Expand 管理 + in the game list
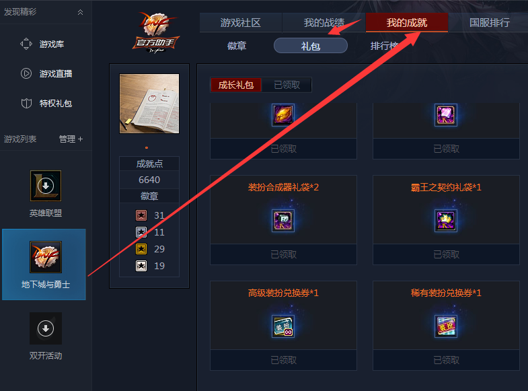This screenshot has height=391, width=528. [71, 139]
